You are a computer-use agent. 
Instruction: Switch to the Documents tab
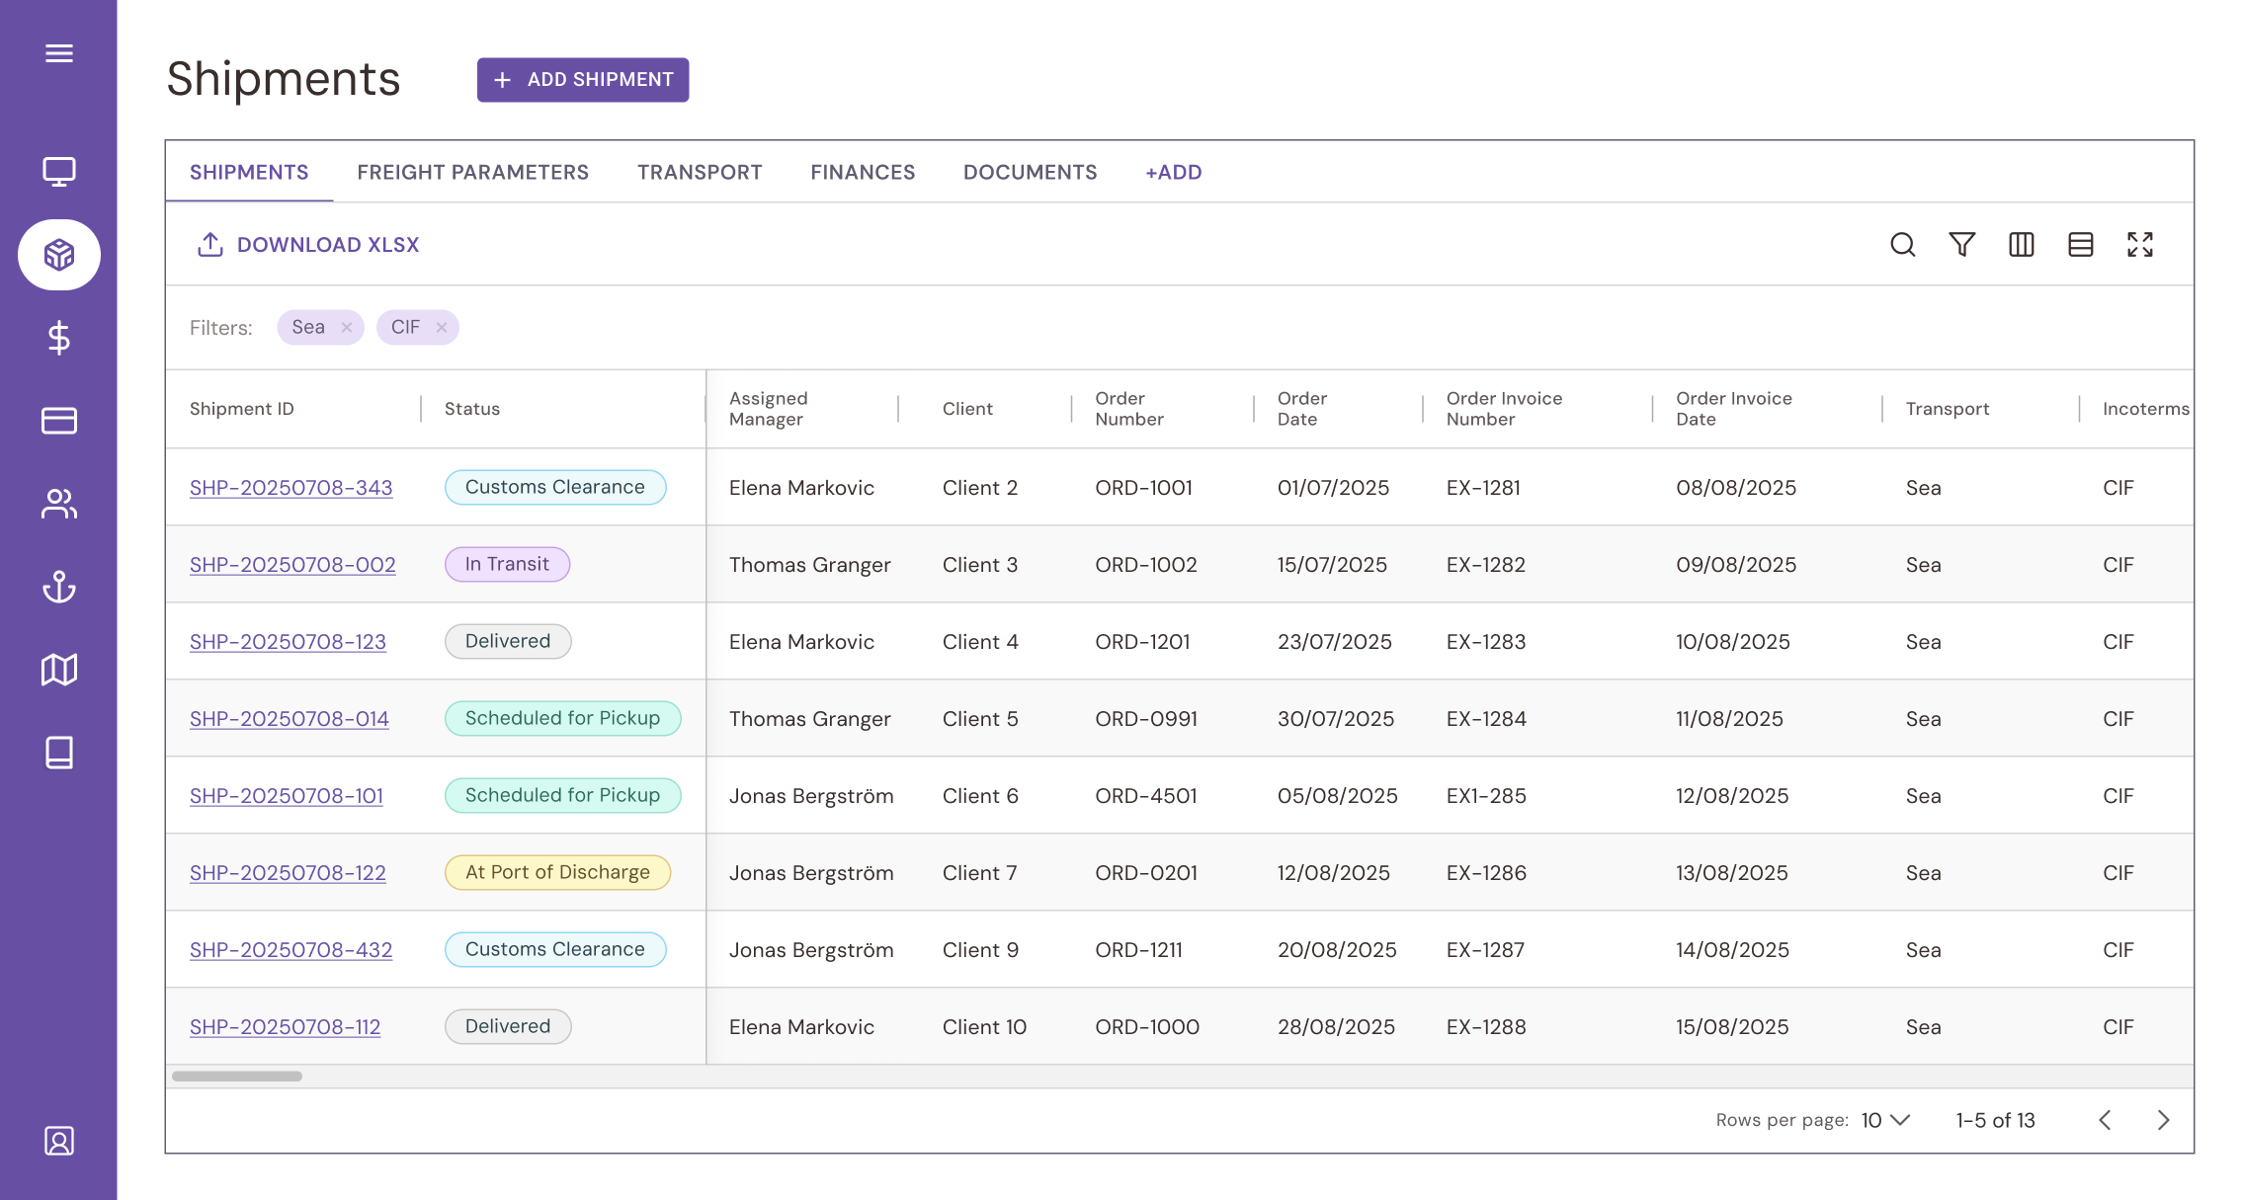pyautogui.click(x=1030, y=172)
